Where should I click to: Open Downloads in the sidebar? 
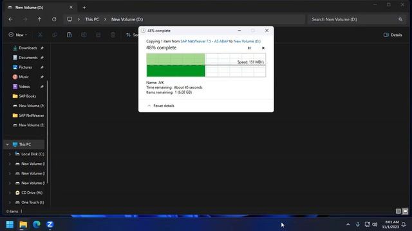[x=28, y=48]
